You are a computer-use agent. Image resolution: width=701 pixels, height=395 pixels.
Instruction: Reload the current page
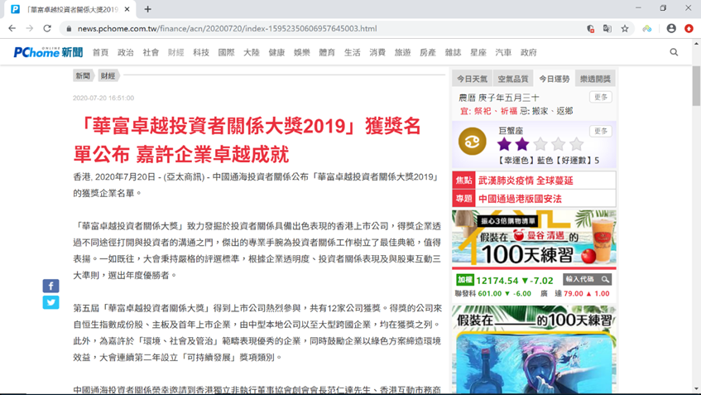(x=47, y=28)
